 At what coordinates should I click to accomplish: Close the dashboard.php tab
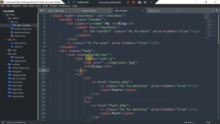coord(109,11)
